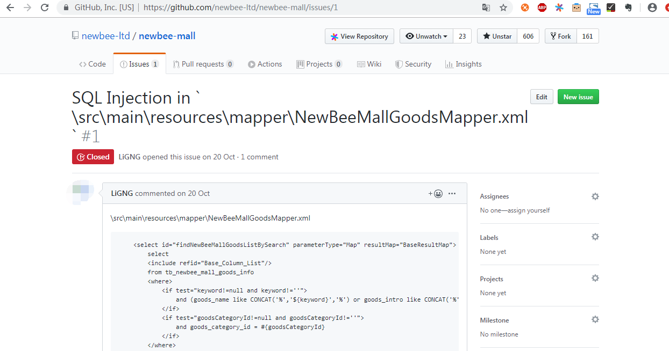Open the checkmark extension icon
Screen dimensions: 669x351
click(611, 8)
